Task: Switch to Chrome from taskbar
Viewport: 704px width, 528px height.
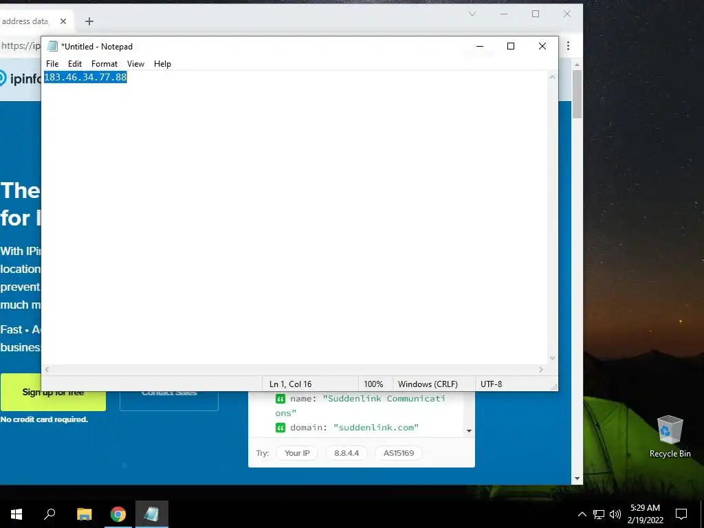Action: (118, 514)
